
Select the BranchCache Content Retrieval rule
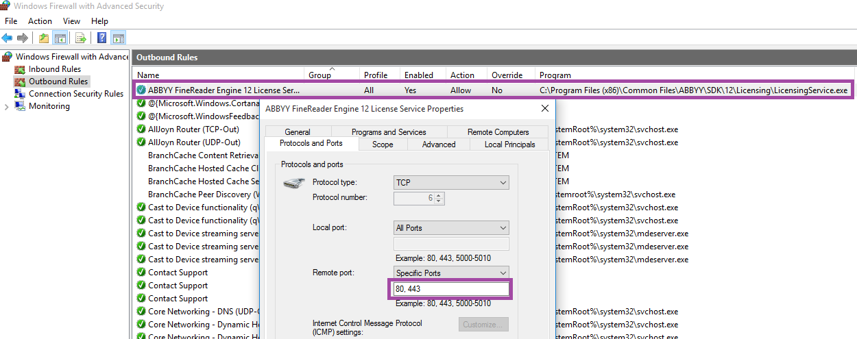(203, 155)
